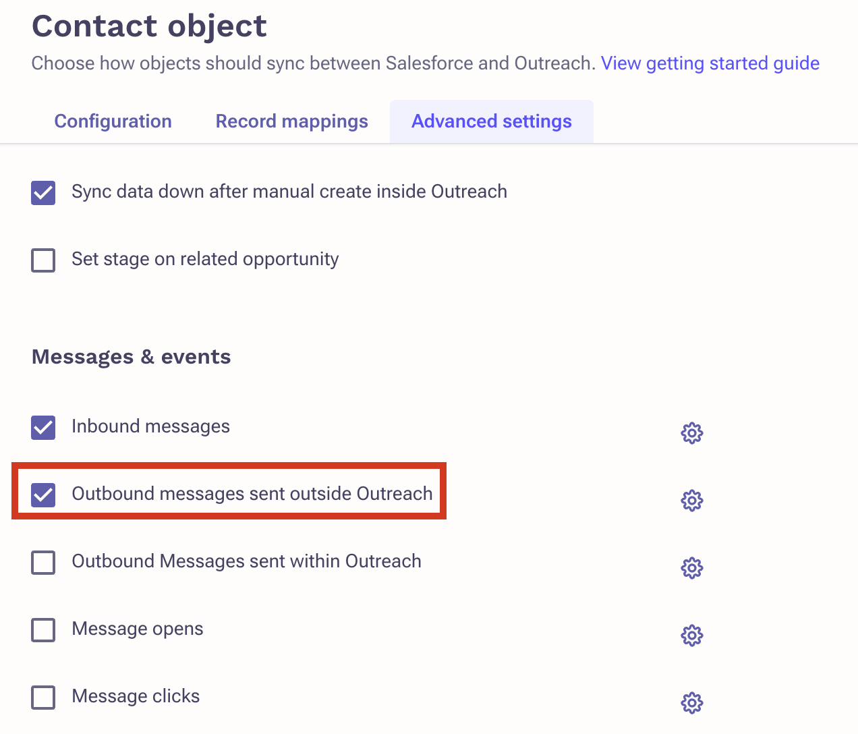The image size is (858, 734).
Task: Switch to the Configuration tab
Action: [x=113, y=121]
